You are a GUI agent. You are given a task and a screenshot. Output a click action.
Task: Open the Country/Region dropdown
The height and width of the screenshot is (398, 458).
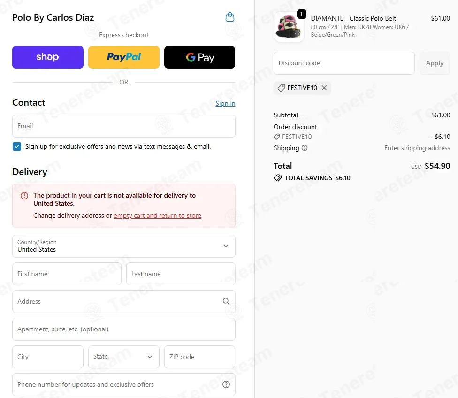point(124,246)
